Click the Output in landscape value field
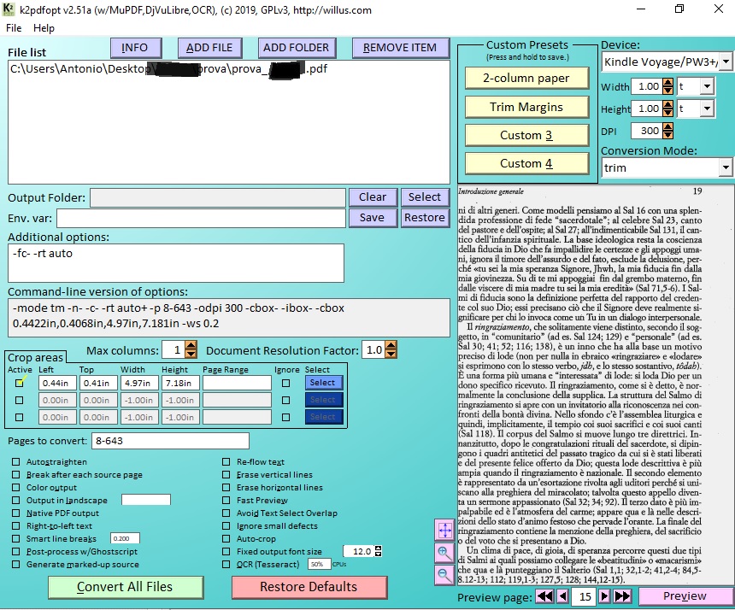735x610 pixels. (x=146, y=500)
